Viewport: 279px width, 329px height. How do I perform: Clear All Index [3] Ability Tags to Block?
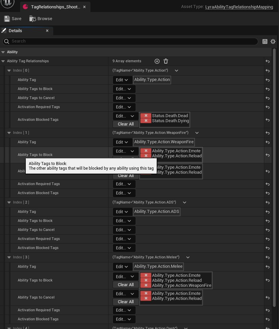coord(126,285)
